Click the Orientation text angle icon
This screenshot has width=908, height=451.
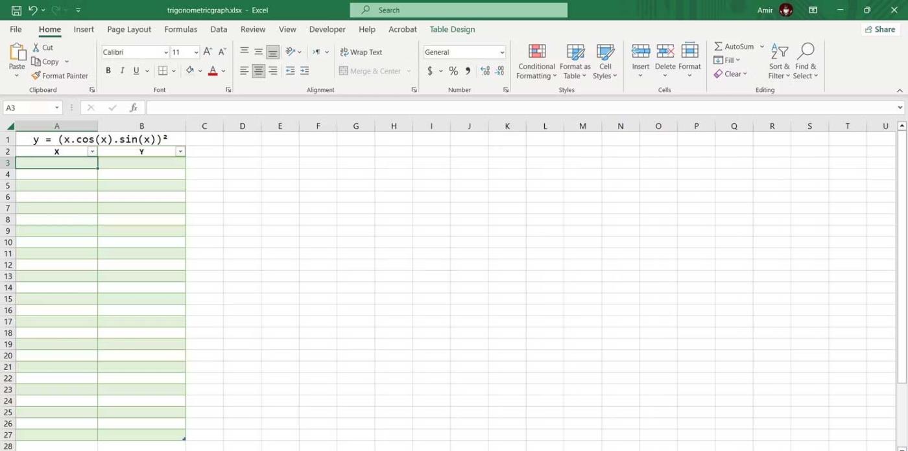[291, 52]
